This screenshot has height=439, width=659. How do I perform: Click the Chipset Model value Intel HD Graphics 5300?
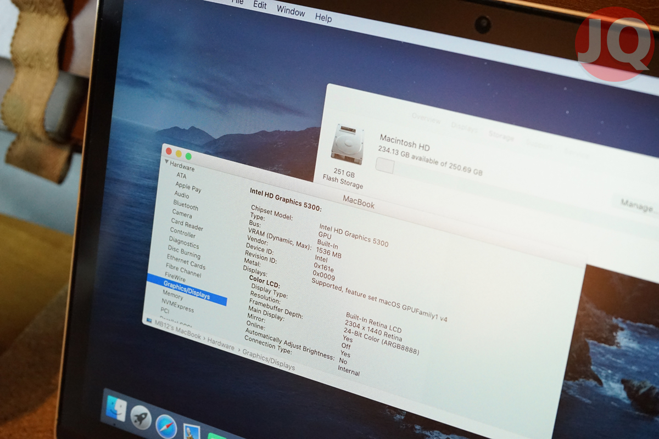(x=354, y=234)
